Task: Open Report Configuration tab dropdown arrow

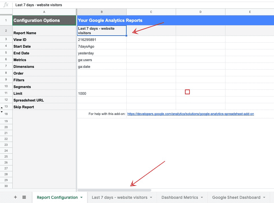Action: [x=81, y=197]
